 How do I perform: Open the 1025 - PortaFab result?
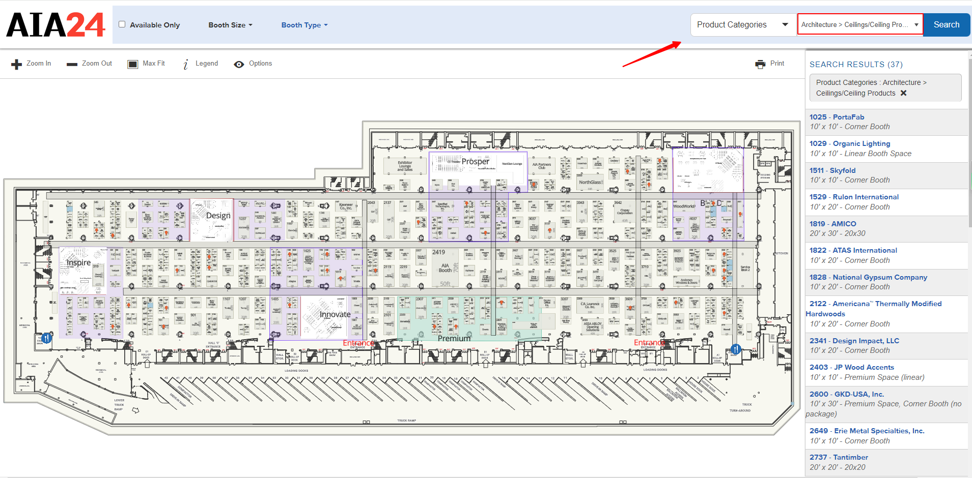point(837,117)
